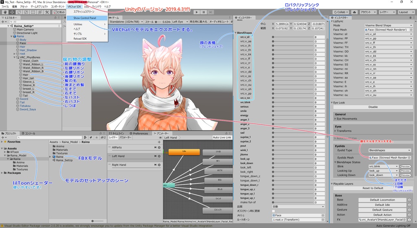Open the AllParts layer gear settings
Viewport: 417px width, 228px height.
159,148
